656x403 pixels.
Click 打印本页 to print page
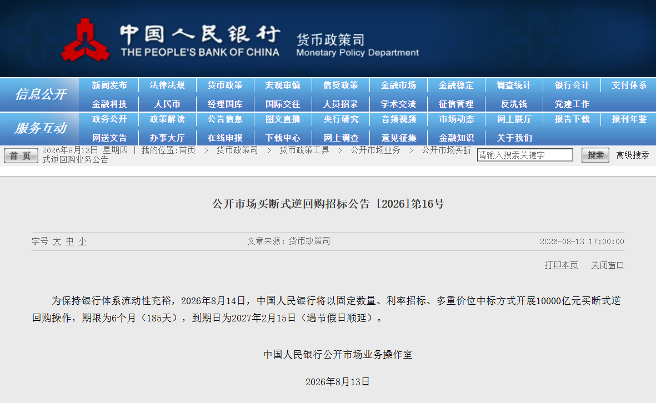tap(562, 265)
